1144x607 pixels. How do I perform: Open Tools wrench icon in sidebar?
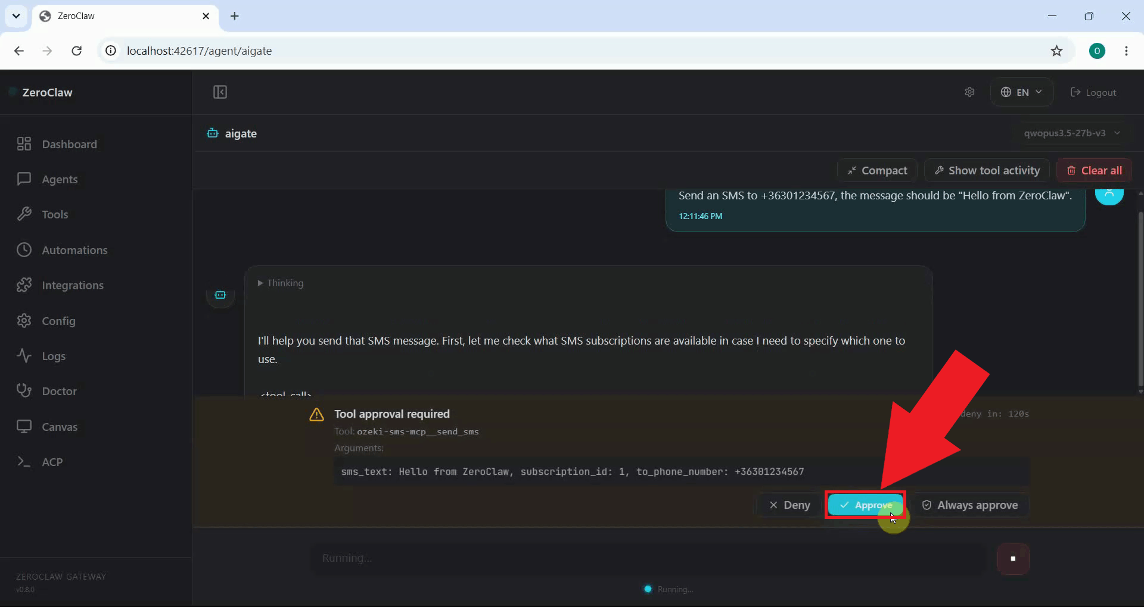(x=24, y=214)
